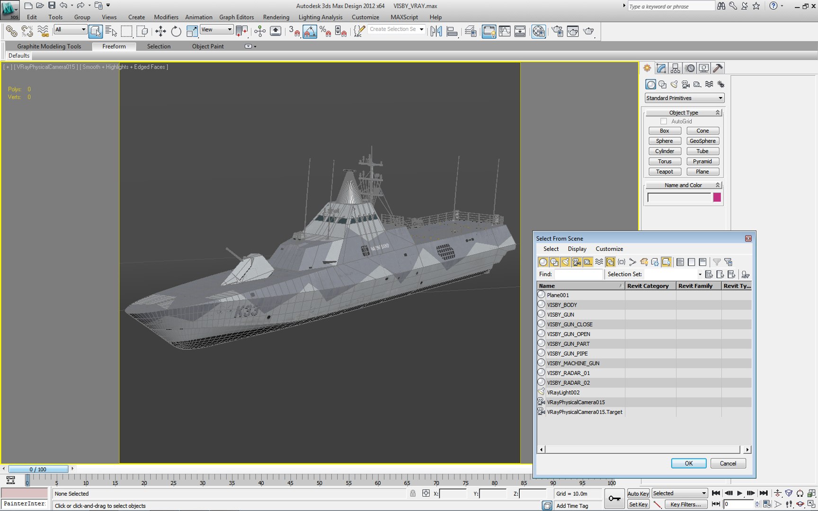Show the Shapes creation category
The width and height of the screenshot is (818, 511).
coord(662,84)
